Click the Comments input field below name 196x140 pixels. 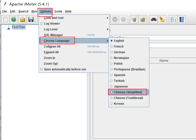[173, 45]
